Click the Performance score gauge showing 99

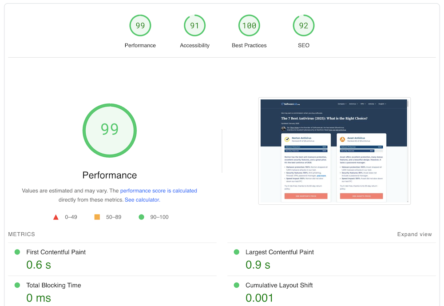140,25
